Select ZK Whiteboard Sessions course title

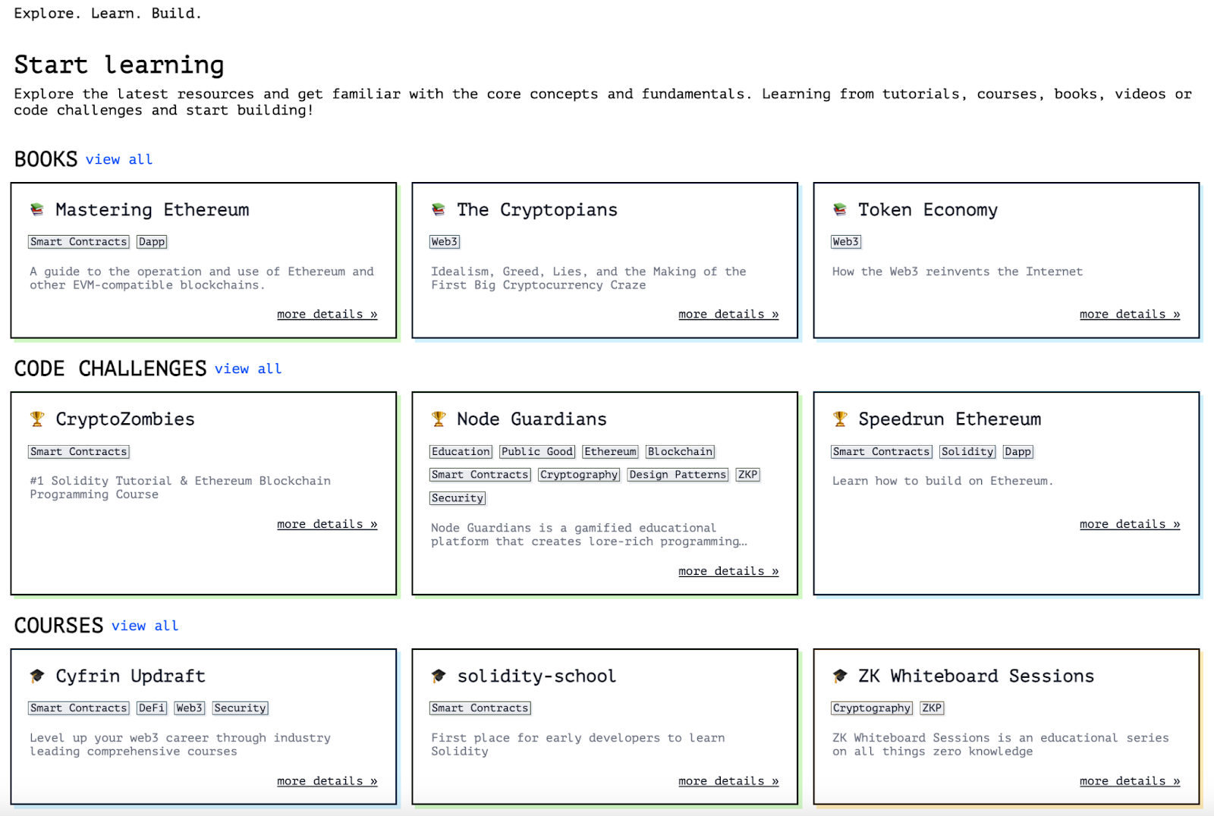pyautogui.click(x=977, y=676)
